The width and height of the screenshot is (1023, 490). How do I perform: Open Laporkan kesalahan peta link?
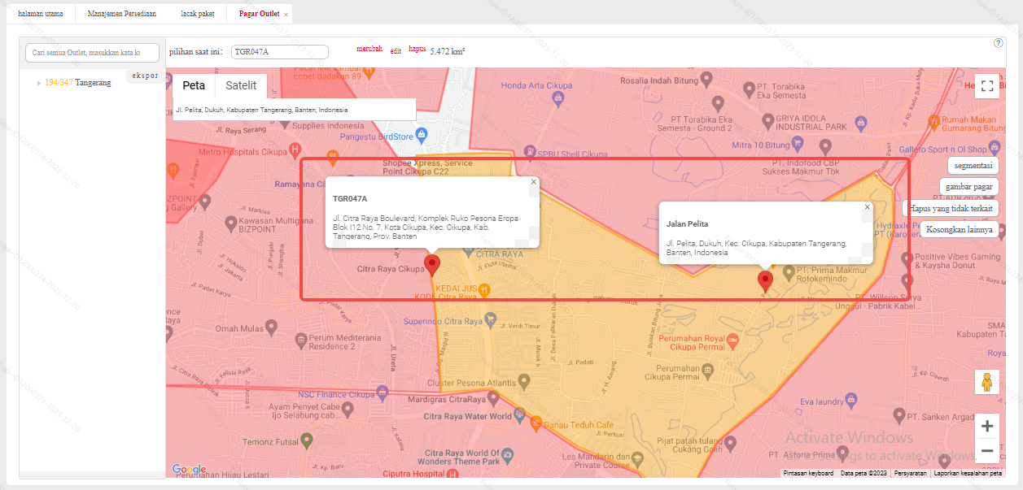click(967, 473)
